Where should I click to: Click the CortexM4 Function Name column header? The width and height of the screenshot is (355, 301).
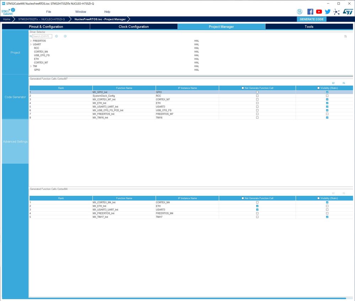coord(124,198)
